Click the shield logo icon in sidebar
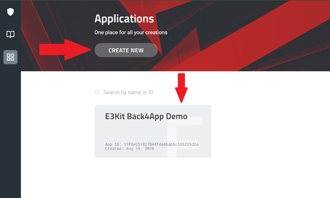Viewport: 330px width, 198px height. [x=10, y=12]
